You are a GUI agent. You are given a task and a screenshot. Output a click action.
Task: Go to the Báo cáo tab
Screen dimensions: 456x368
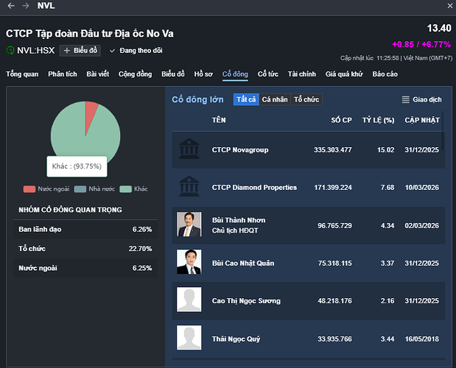(x=385, y=74)
